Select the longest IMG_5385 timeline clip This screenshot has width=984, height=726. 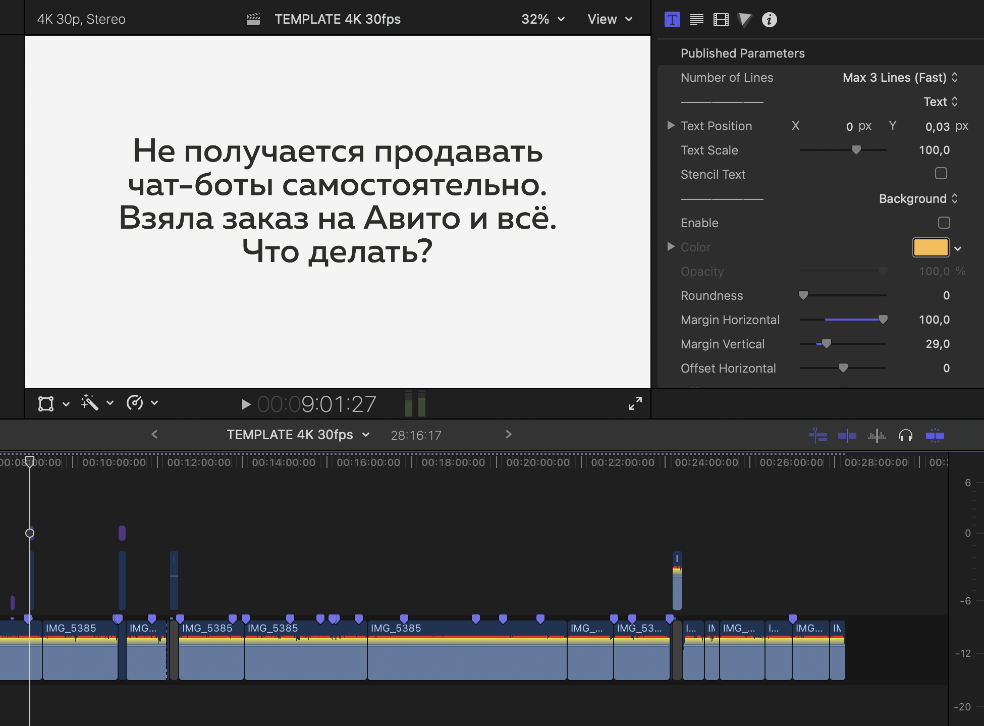(x=467, y=650)
